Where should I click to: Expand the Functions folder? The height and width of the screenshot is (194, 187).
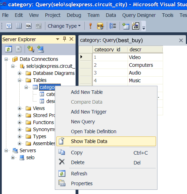click(x=19, y=123)
